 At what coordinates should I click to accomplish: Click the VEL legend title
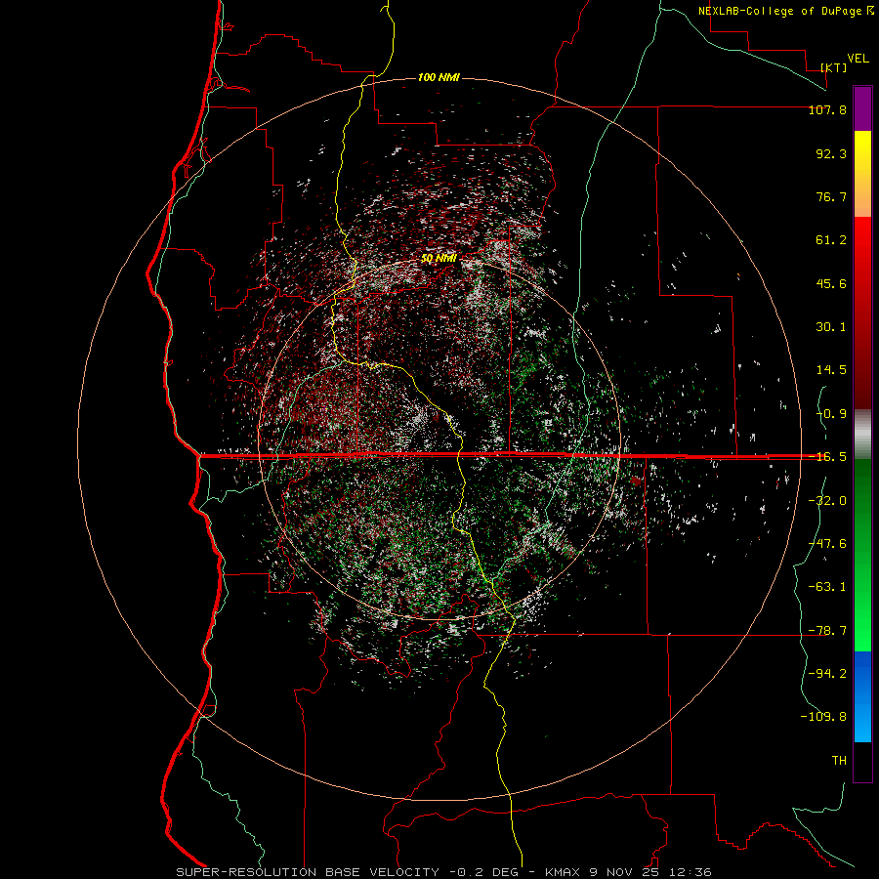click(858, 59)
